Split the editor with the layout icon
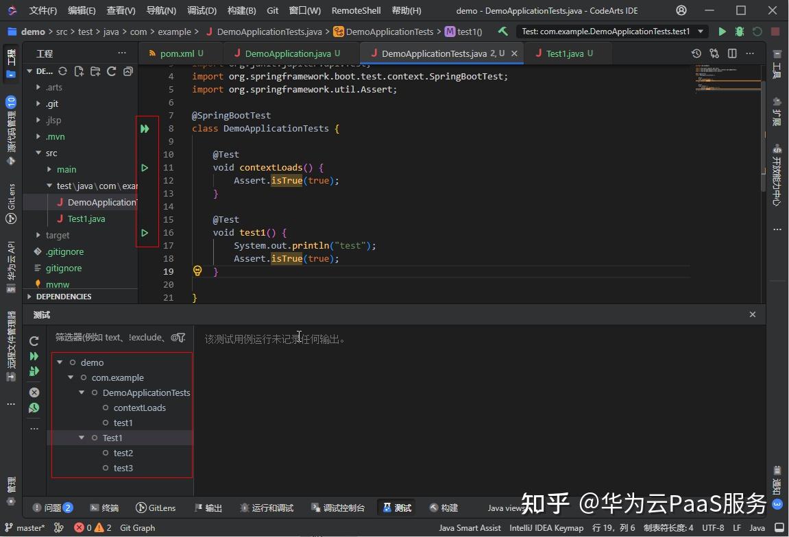The height and width of the screenshot is (537, 789). [732, 53]
